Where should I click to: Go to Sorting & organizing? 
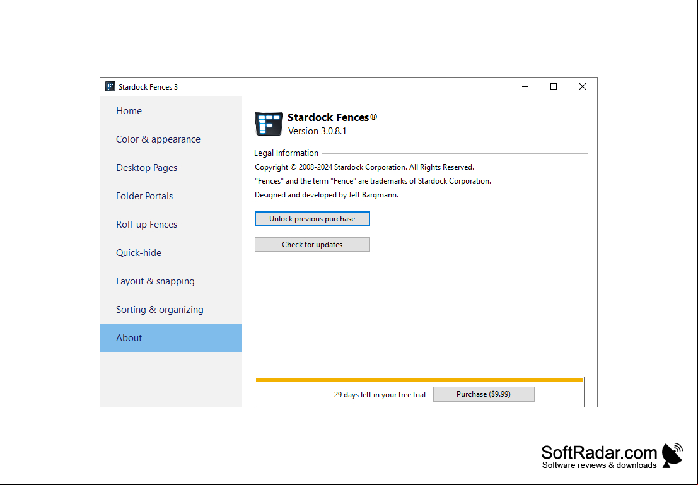coord(171,310)
